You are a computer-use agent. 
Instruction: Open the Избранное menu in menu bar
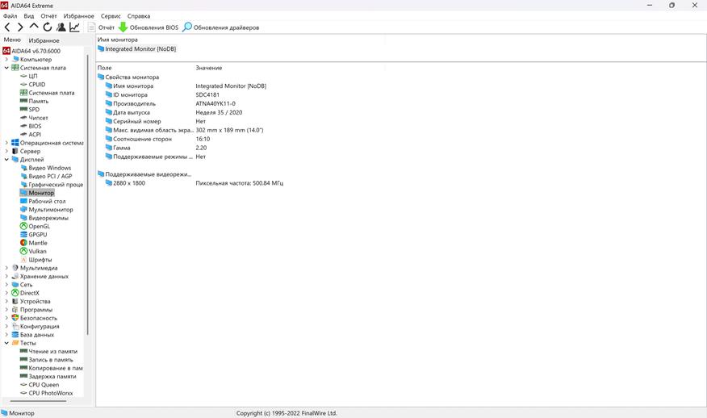click(x=78, y=16)
